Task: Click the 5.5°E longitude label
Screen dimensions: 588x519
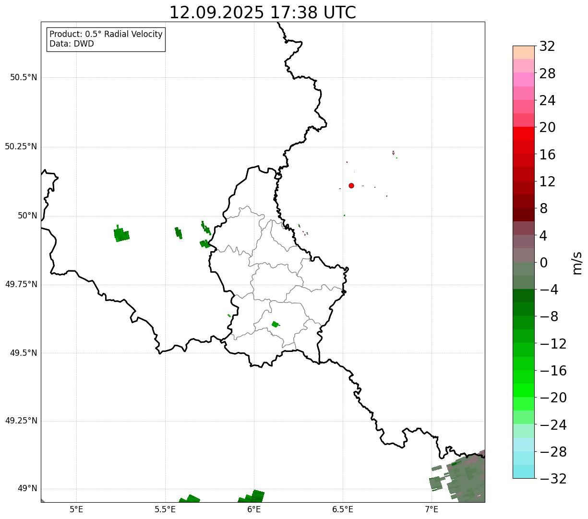Action: point(165,509)
